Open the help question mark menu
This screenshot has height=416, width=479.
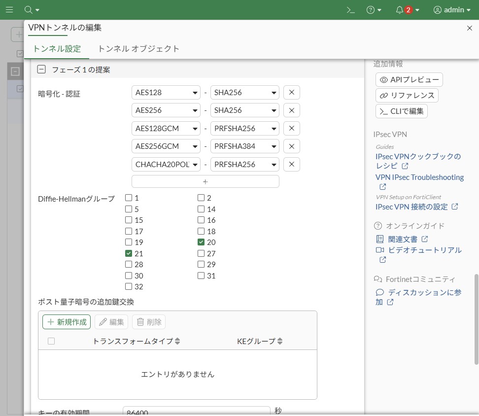tap(371, 10)
